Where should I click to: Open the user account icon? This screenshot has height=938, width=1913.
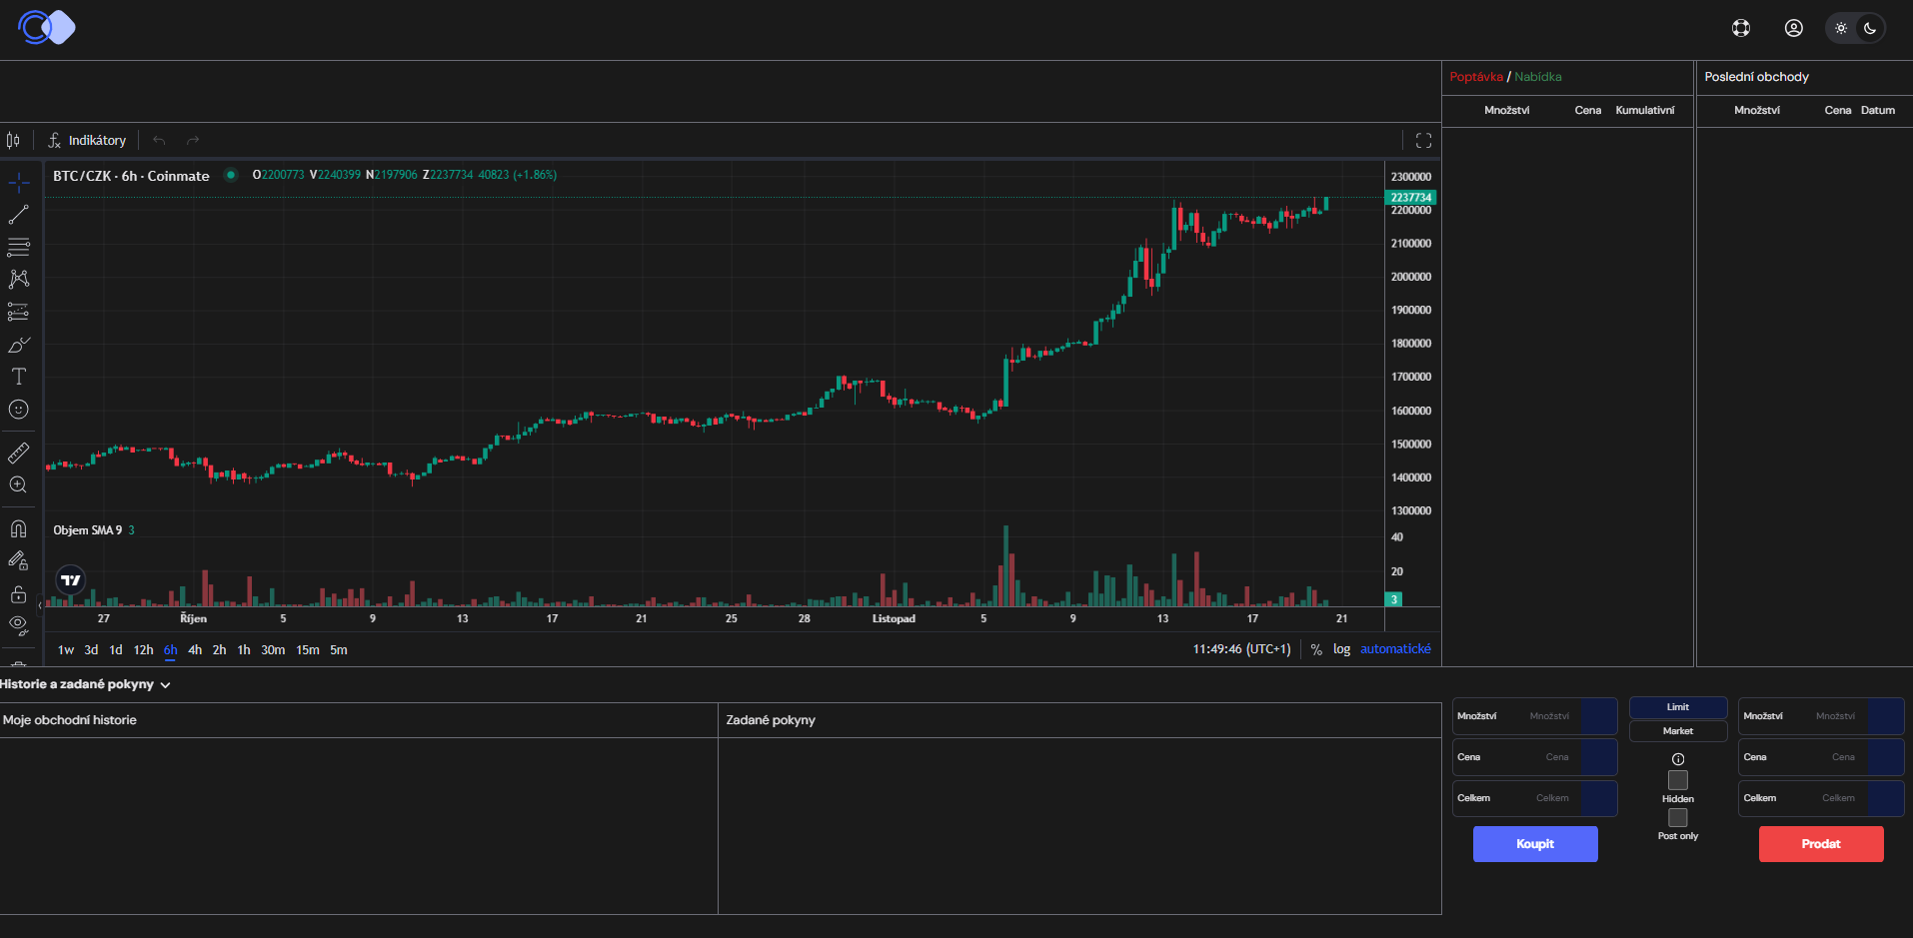(1793, 28)
